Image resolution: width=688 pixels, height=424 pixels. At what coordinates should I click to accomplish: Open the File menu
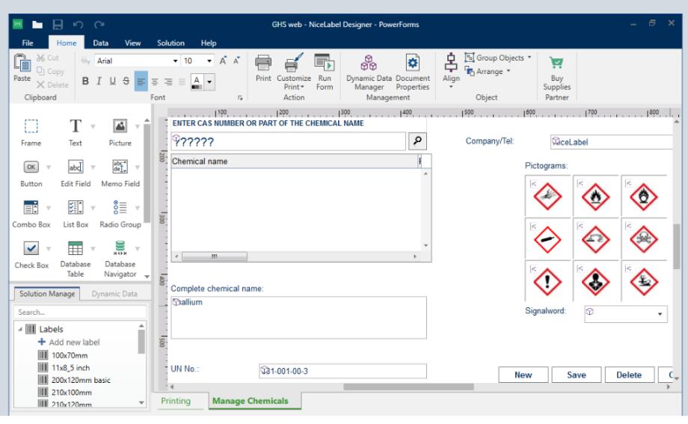28,43
